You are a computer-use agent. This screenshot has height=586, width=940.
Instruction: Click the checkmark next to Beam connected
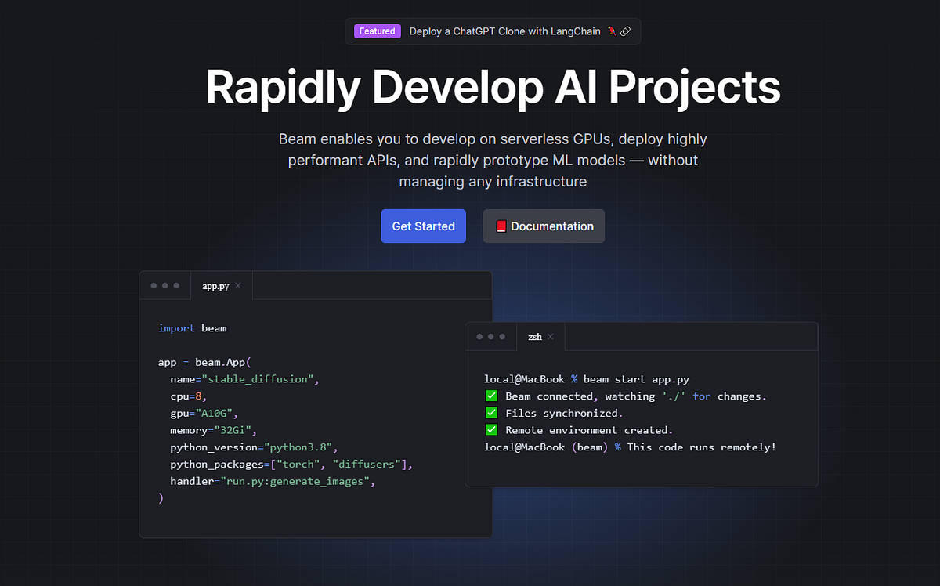tap(491, 396)
